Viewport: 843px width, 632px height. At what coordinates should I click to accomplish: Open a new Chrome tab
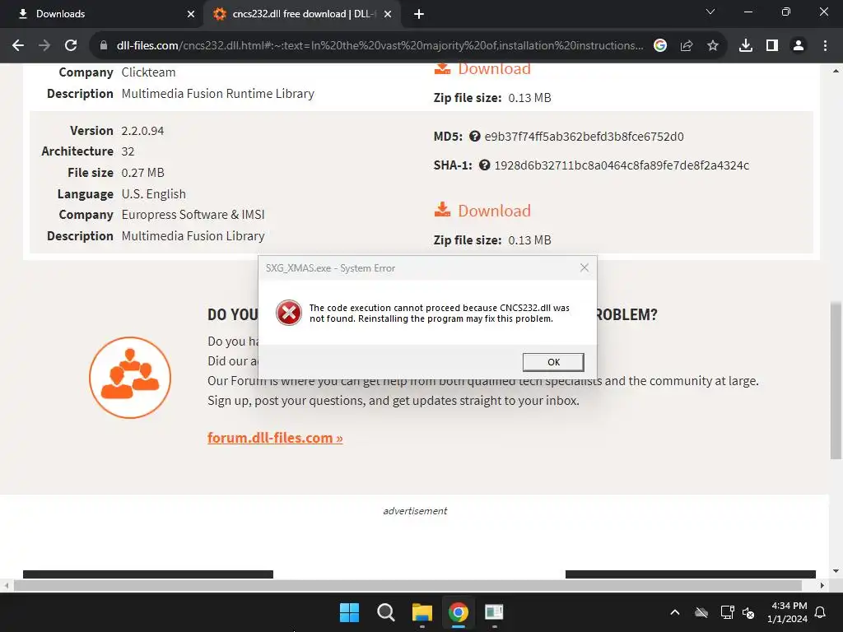419,14
